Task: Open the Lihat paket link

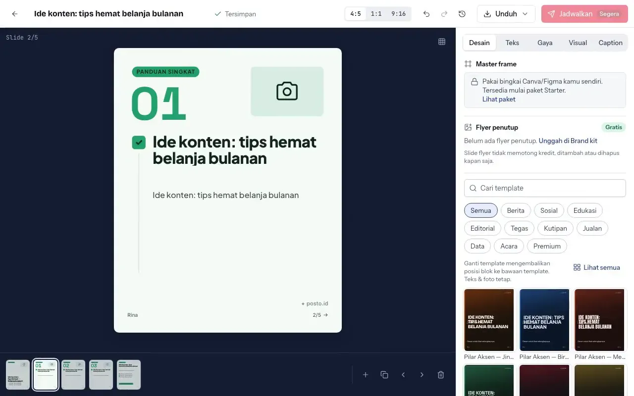Action: tap(499, 99)
